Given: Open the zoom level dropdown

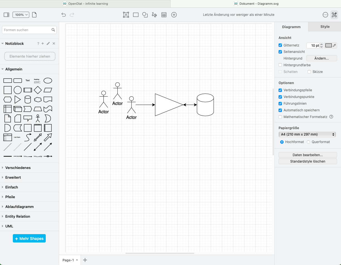Looking at the screenshot, I should (21, 15).
